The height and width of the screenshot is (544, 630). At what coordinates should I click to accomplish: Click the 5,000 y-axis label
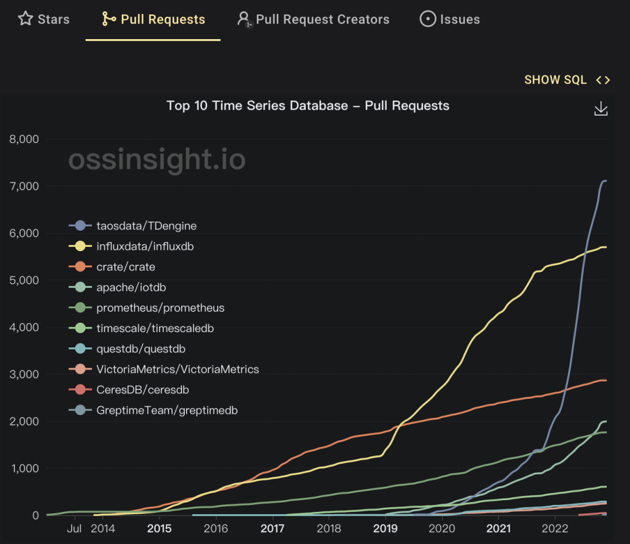click(x=24, y=280)
